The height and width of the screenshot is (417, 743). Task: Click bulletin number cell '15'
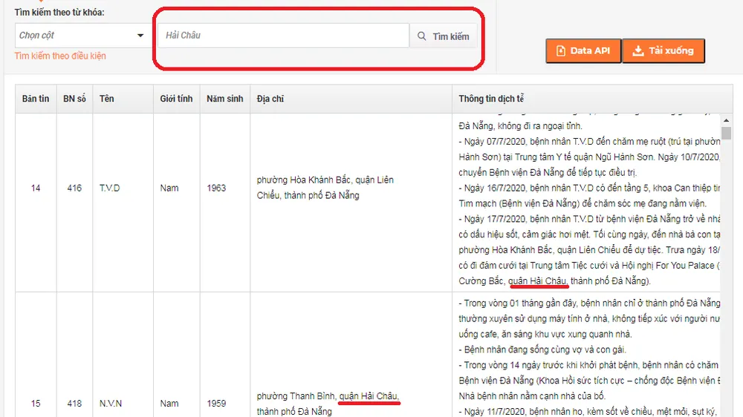(36, 404)
